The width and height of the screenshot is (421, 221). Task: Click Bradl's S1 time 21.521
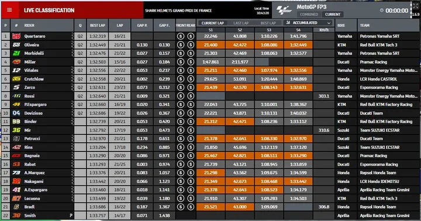click(x=210, y=207)
